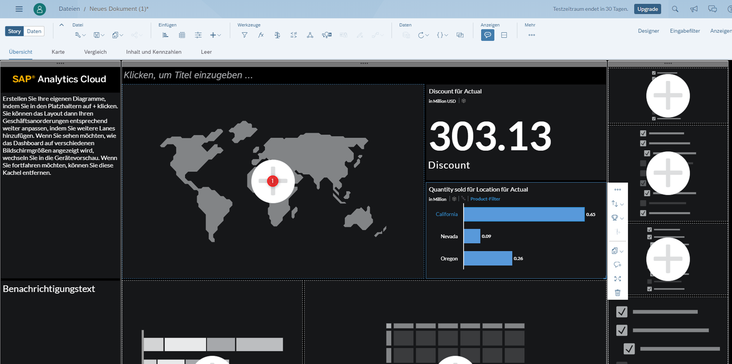Click the story filter funnel icon
This screenshot has height=364, width=732.
245,35
